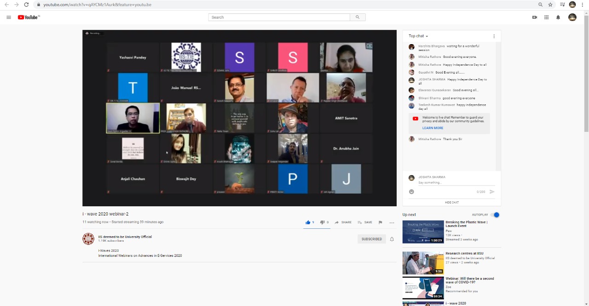The width and height of the screenshot is (589, 306).
Task: Click HIDE CHAT below chat panel
Action: (x=451, y=202)
